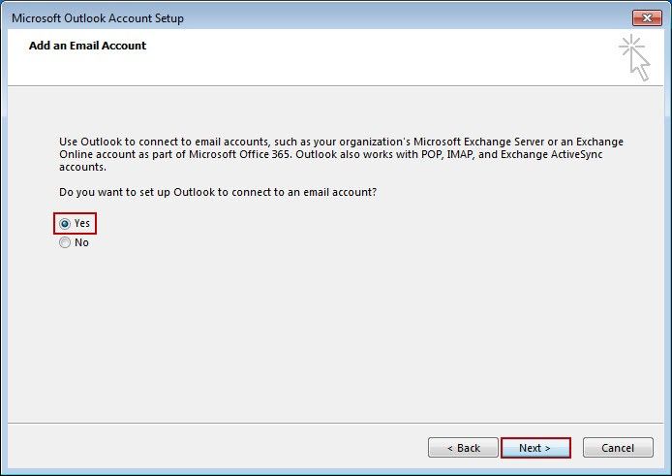Select the No radio button

point(65,242)
